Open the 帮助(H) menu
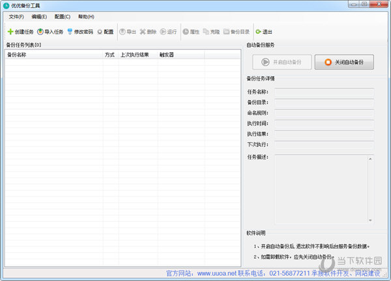 (x=86, y=16)
